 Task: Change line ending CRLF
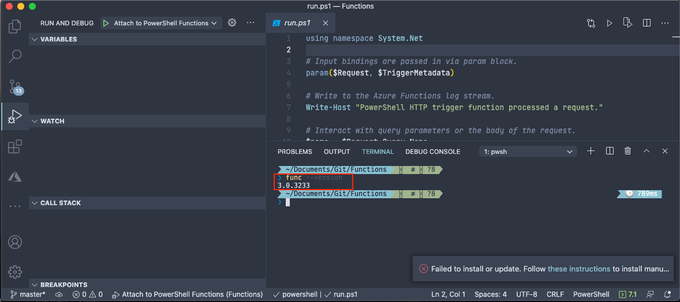point(555,294)
